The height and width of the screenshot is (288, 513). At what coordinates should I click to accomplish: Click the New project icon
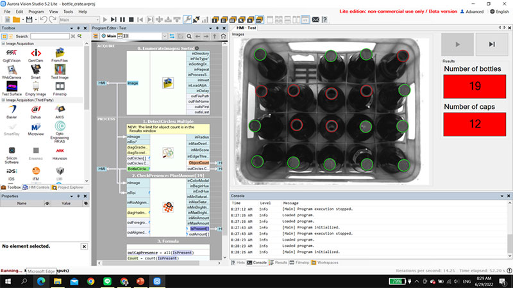point(7,20)
